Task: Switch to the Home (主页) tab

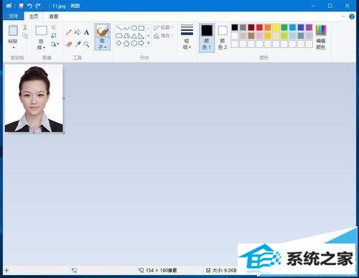Action: [x=34, y=17]
